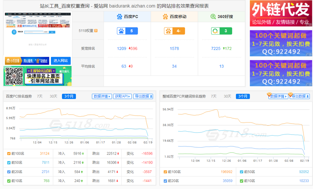Toggle 前10名 checkbox in Baidu PC trend

[x=9, y=181]
